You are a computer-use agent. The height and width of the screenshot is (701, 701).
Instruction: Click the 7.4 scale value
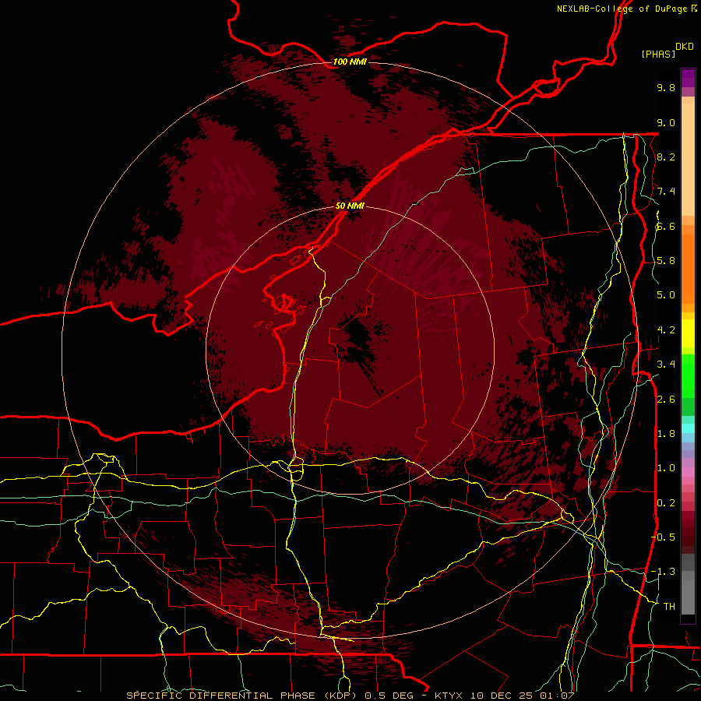coord(666,192)
